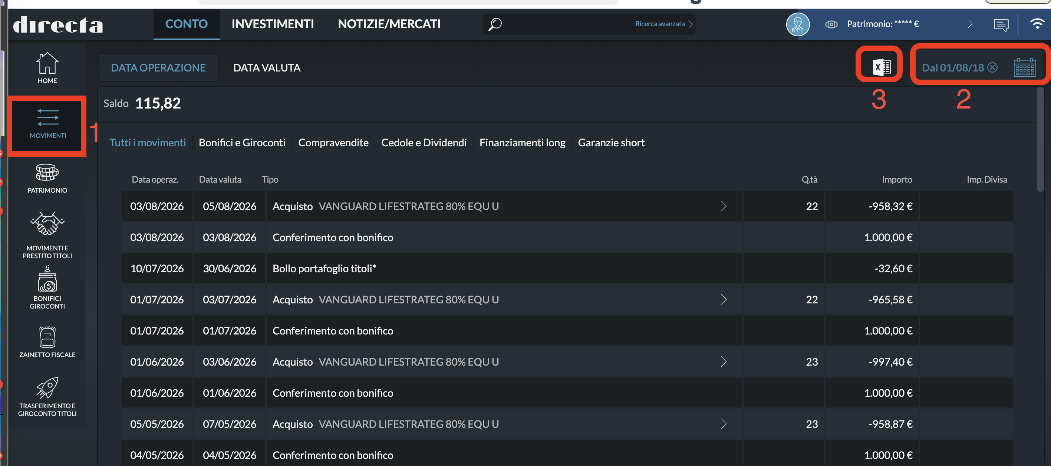Click the Data valuta column header
1051x466 pixels.
[220, 180]
